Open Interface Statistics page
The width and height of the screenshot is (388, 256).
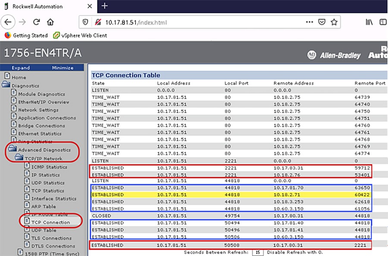tap(54, 199)
